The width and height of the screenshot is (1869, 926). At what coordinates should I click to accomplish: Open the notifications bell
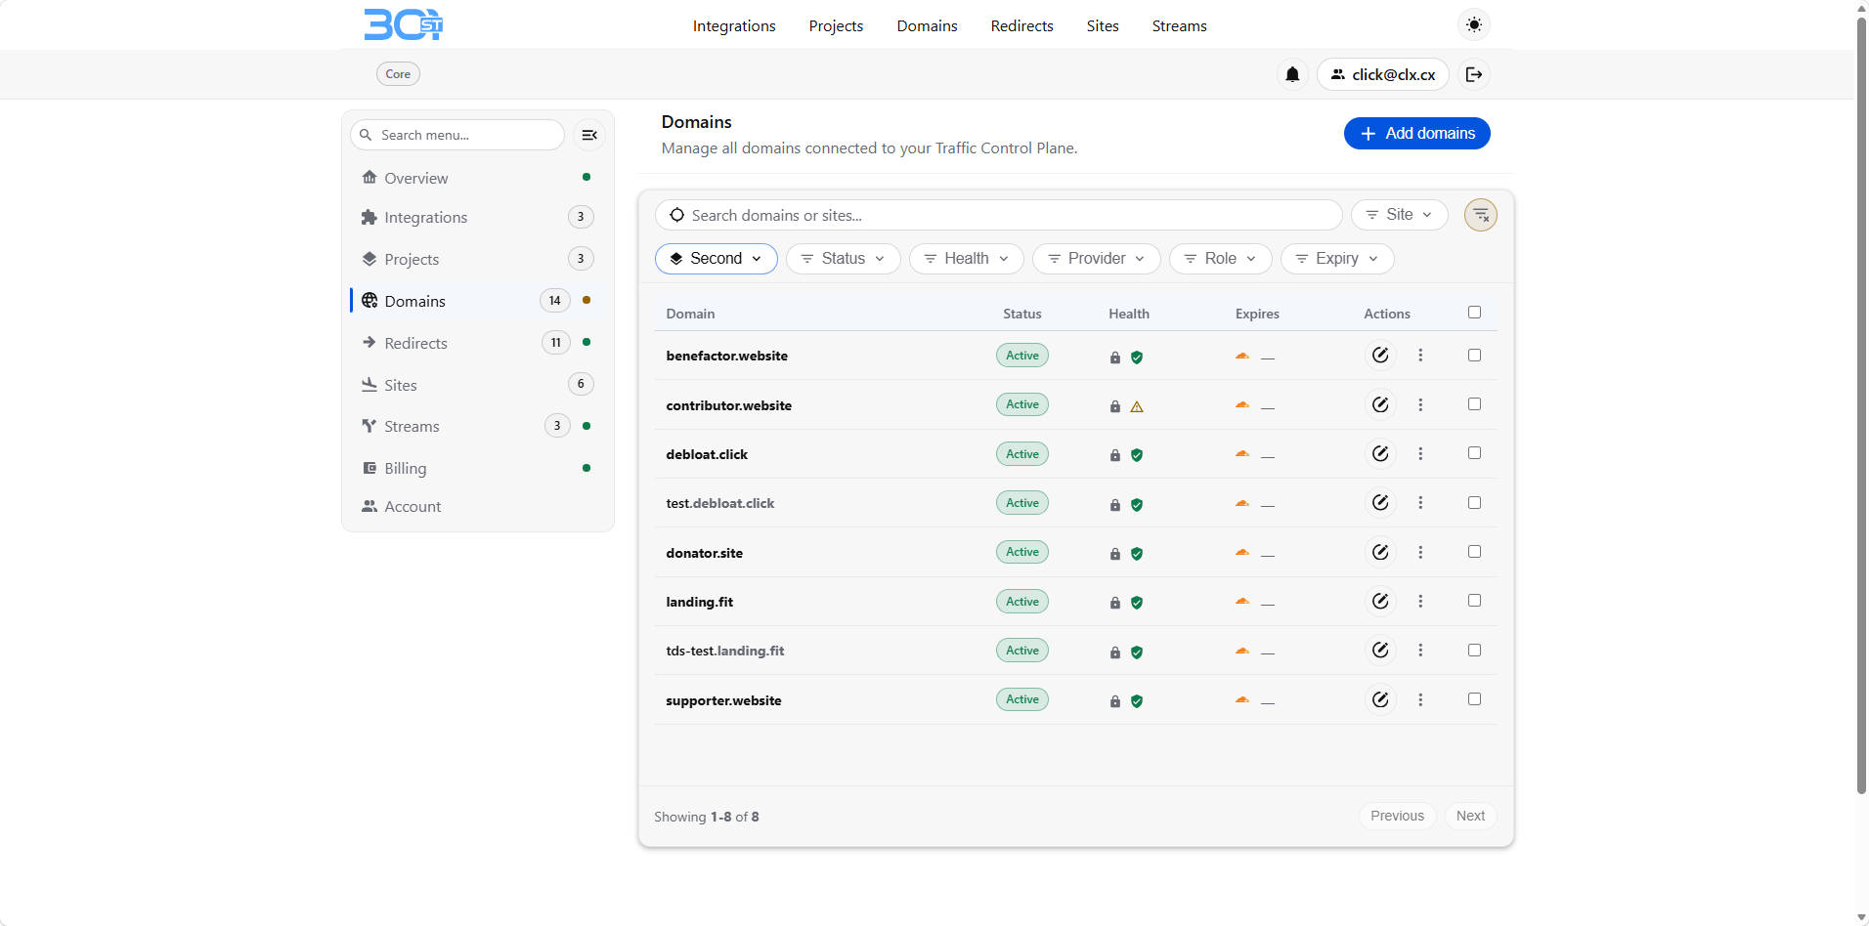point(1292,74)
